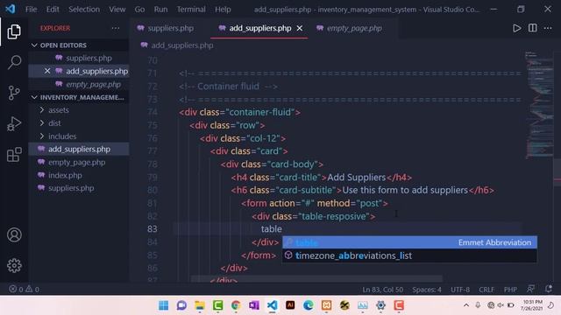
Task: Show hidden system tray icons
Action: coord(465,305)
